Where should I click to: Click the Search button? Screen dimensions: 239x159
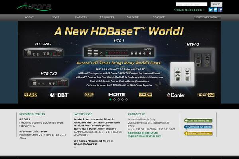(216, 4)
